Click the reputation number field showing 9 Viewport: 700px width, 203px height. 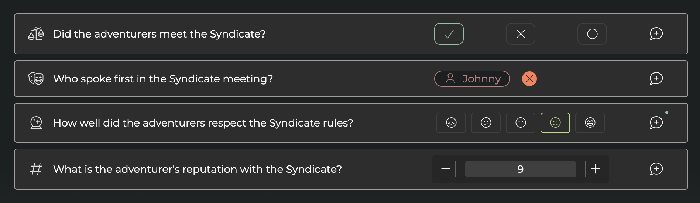coord(520,169)
